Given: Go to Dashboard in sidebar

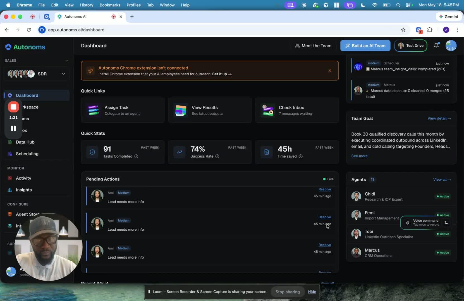Looking at the screenshot, I should pyautogui.click(x=37, y=95).
